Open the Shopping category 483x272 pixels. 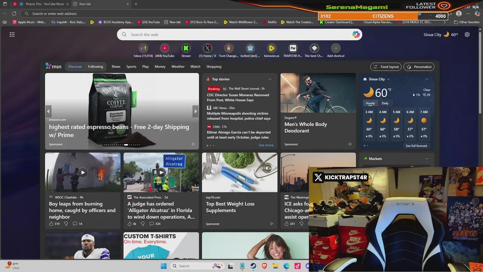pyautogui.click(x=214, y=66)
